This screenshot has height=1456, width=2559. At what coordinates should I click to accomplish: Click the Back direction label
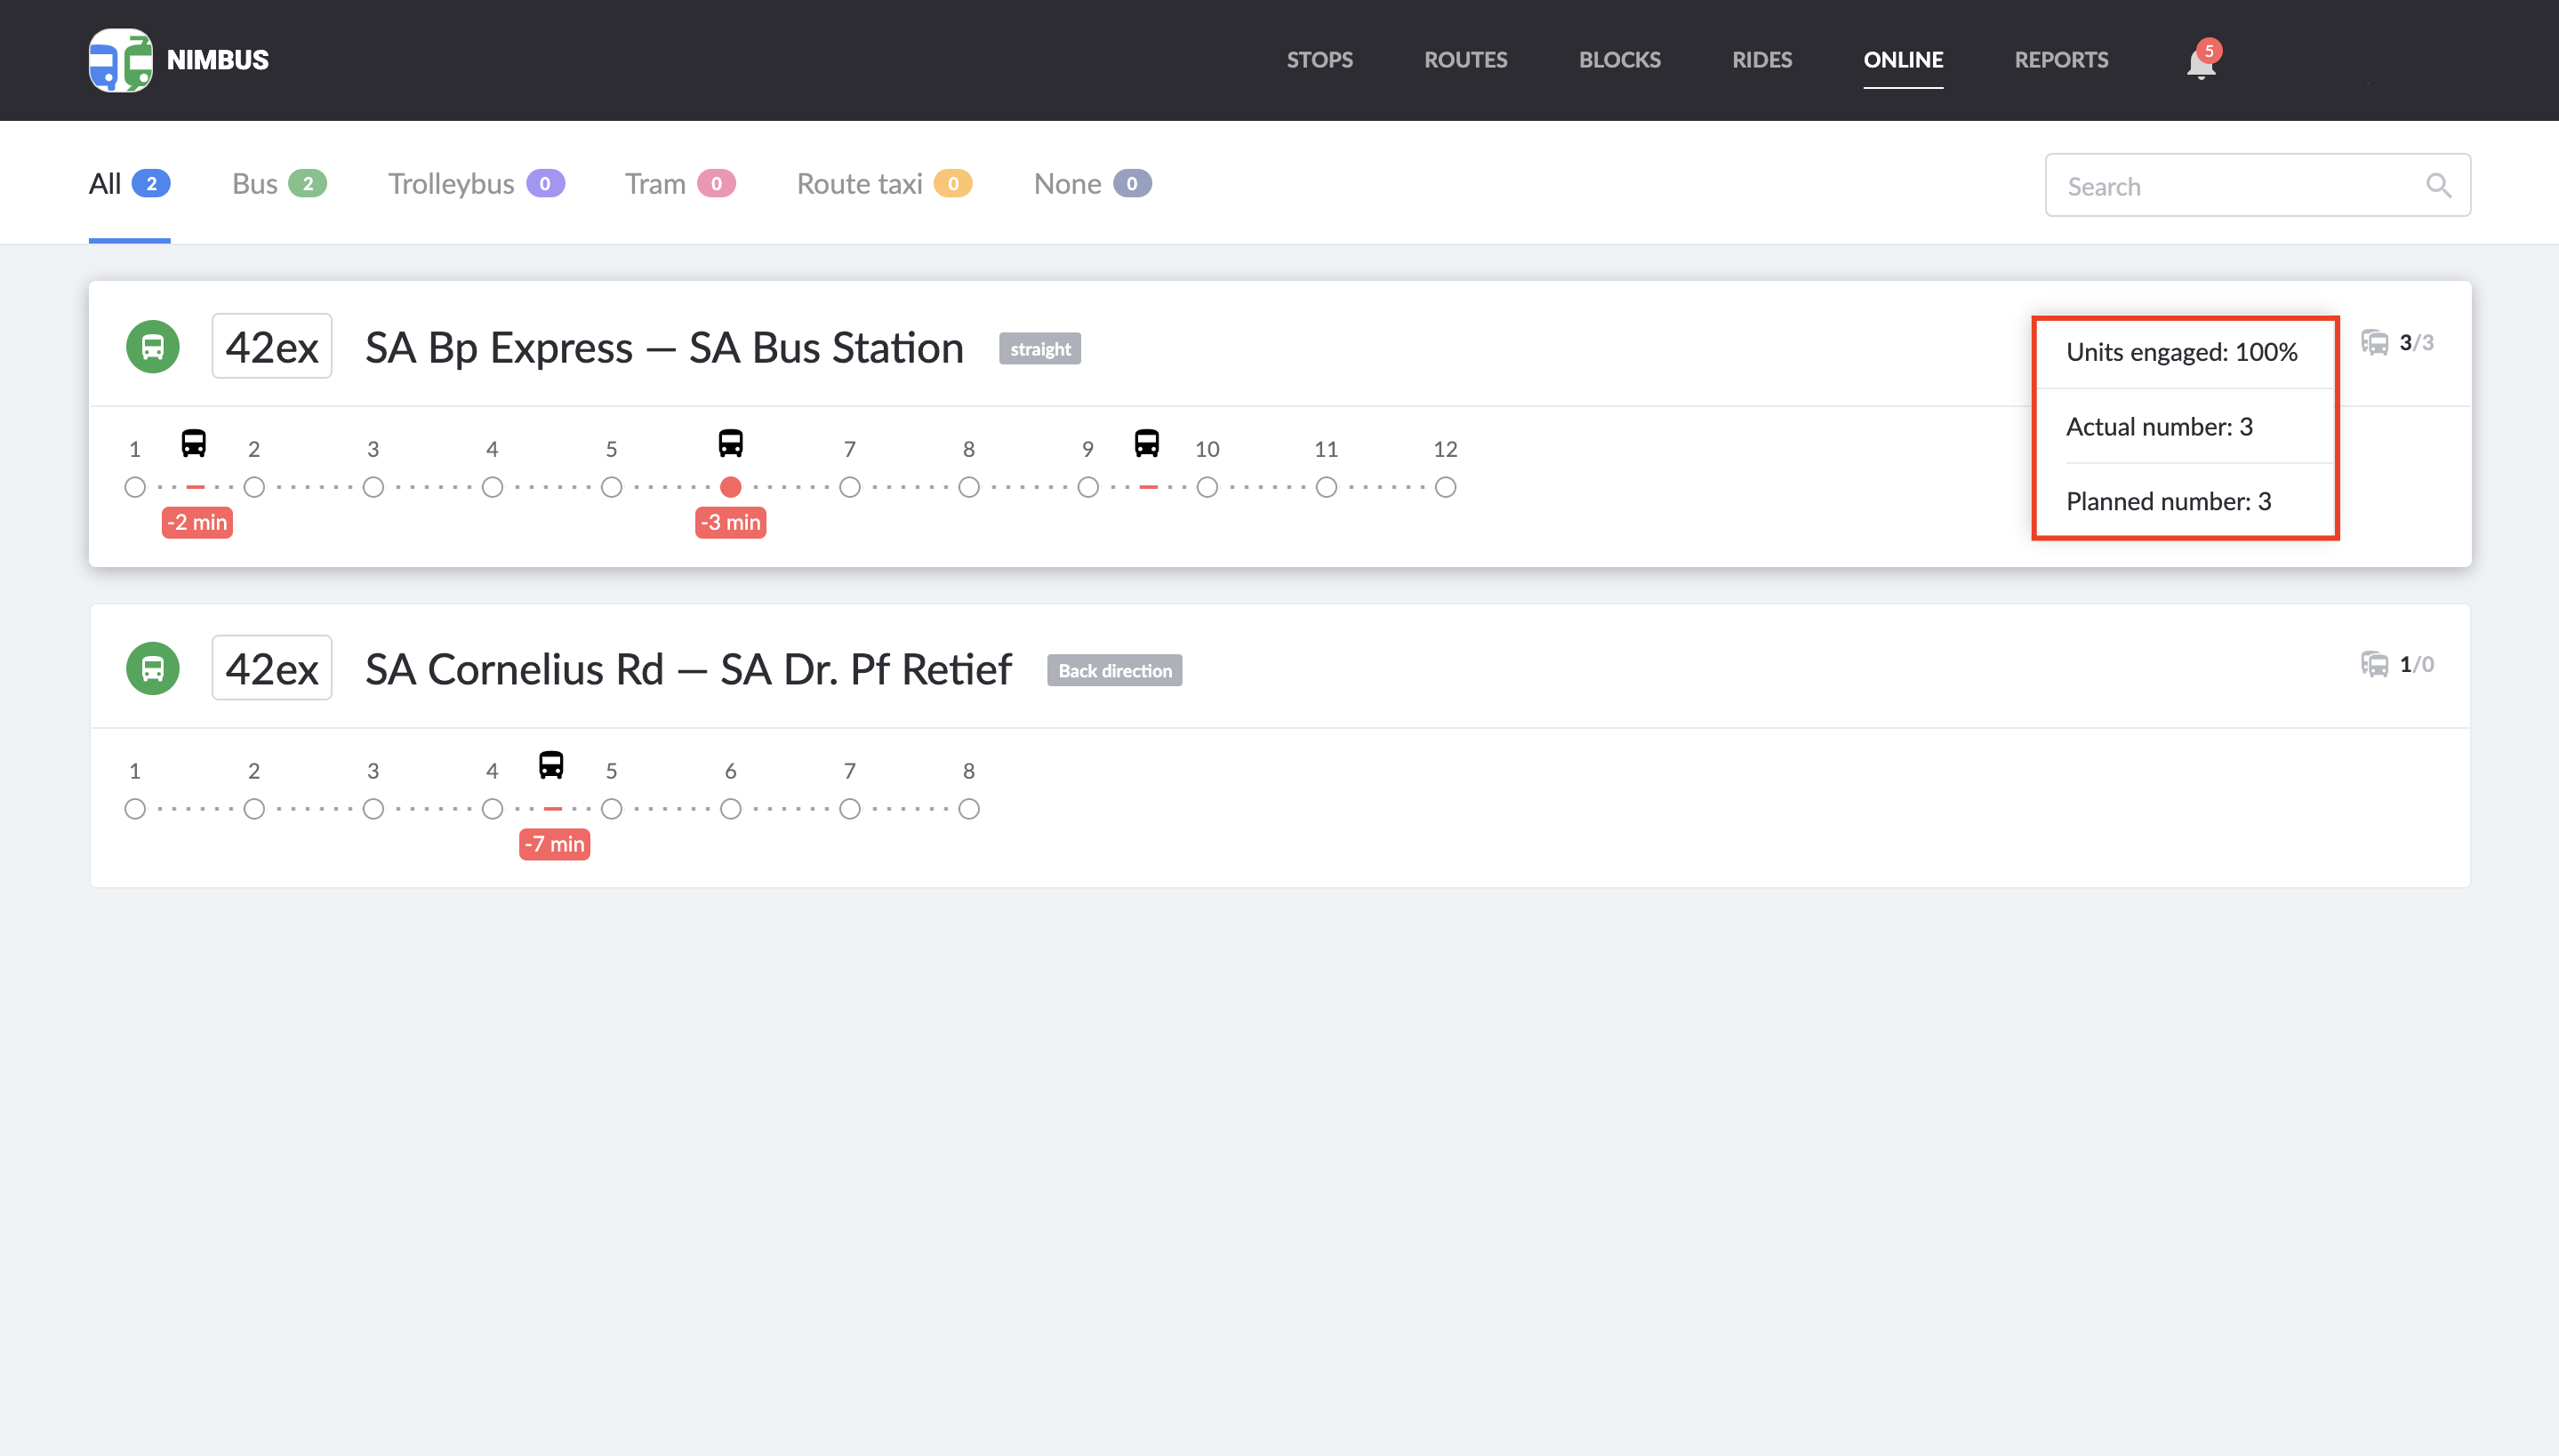pyautogui.click(x=1113, y=670)
